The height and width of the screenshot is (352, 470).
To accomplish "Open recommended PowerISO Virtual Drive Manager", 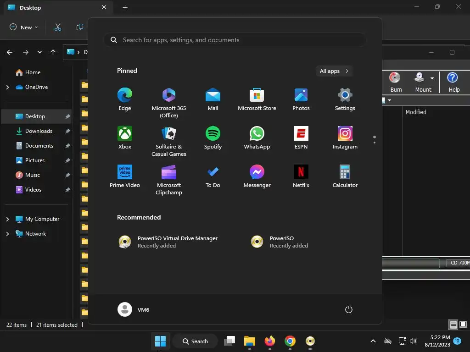I will (168, 242).
